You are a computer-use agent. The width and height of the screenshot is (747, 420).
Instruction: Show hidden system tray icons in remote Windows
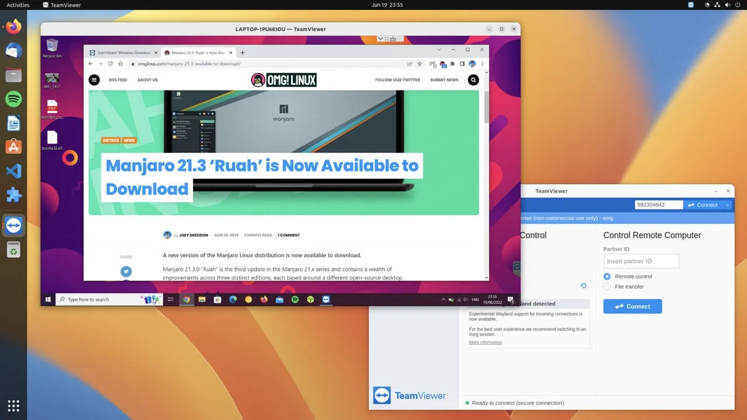pos(443,299)
